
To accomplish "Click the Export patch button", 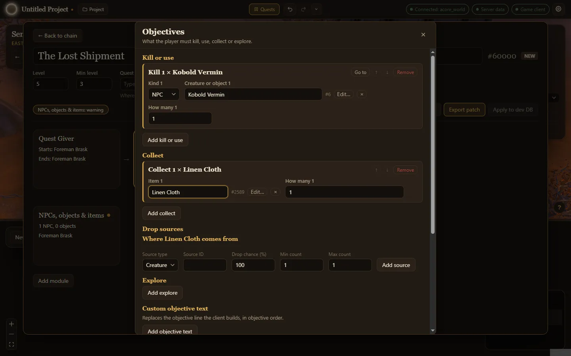I will 464,110.
